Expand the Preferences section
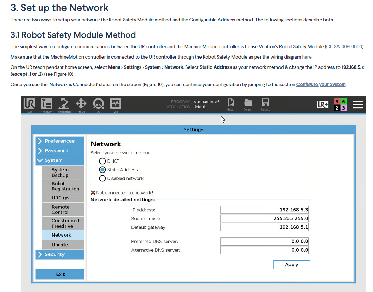373x292 pixels. (x=60, y=141)
